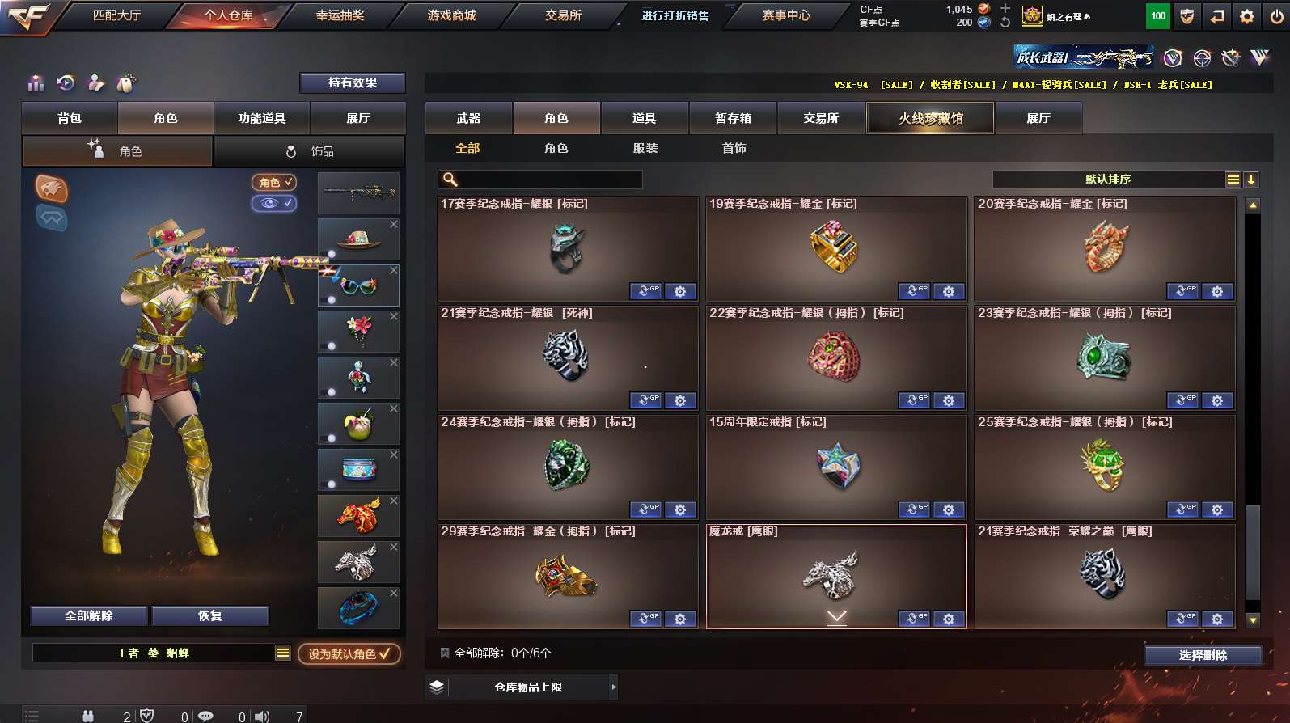This screenshot has width=1290, height=723.
Task: Click the power exit icon
Action: 1276,15
